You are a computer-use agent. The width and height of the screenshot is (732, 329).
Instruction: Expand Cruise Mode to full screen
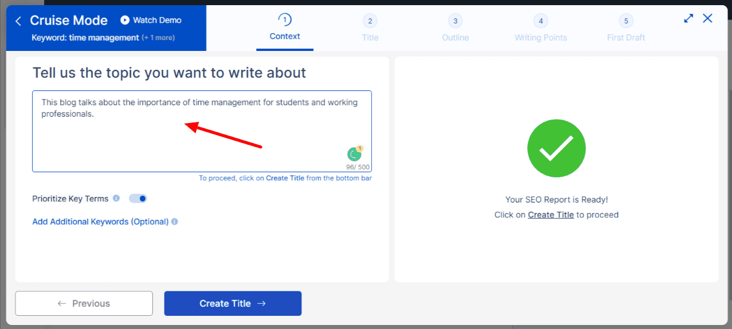pos(689,18)
